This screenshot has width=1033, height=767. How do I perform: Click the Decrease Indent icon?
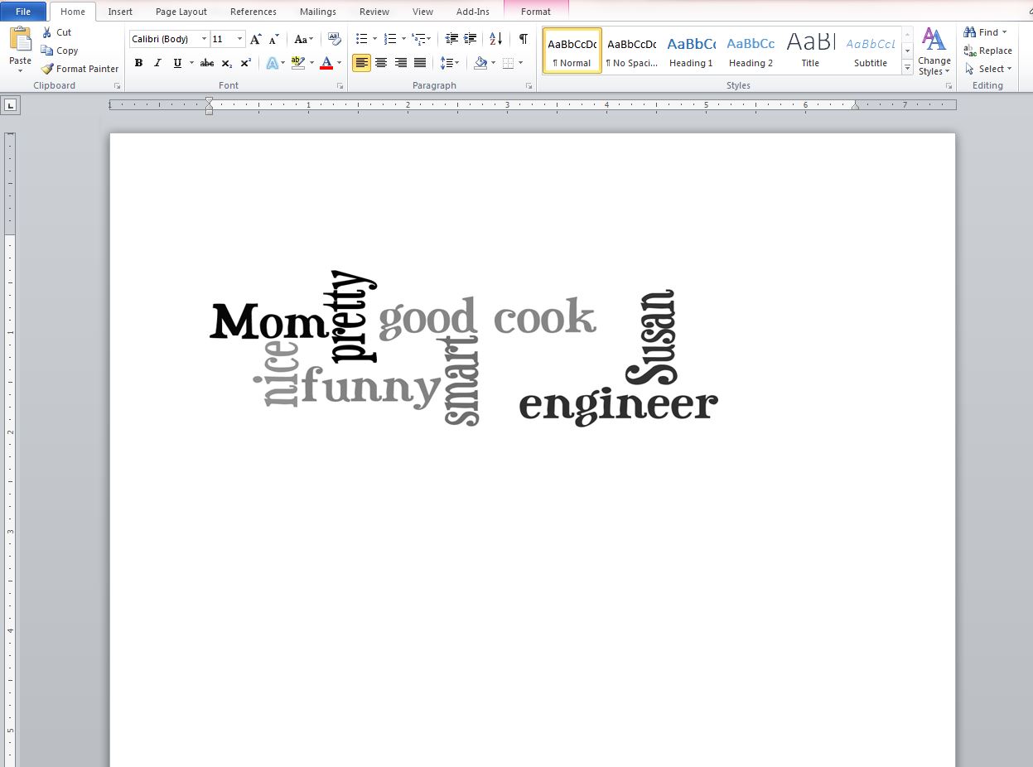(451, 39)
